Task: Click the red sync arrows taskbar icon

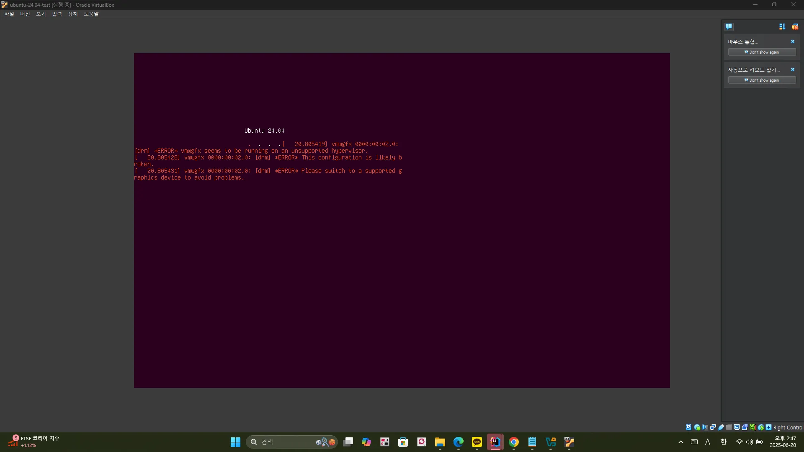Action: 422,442
